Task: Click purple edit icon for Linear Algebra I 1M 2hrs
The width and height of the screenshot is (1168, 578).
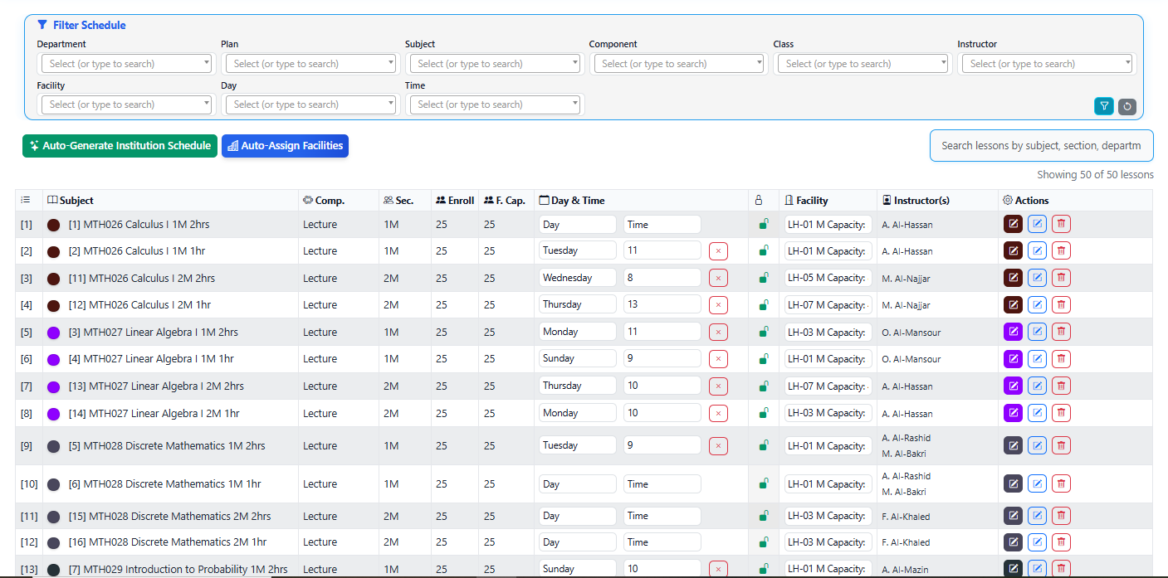Action: click(1013, 332)
